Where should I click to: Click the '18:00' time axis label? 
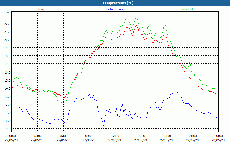[167, 136]
